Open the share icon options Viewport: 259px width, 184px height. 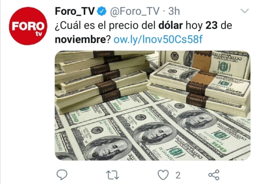click(214, 175)
